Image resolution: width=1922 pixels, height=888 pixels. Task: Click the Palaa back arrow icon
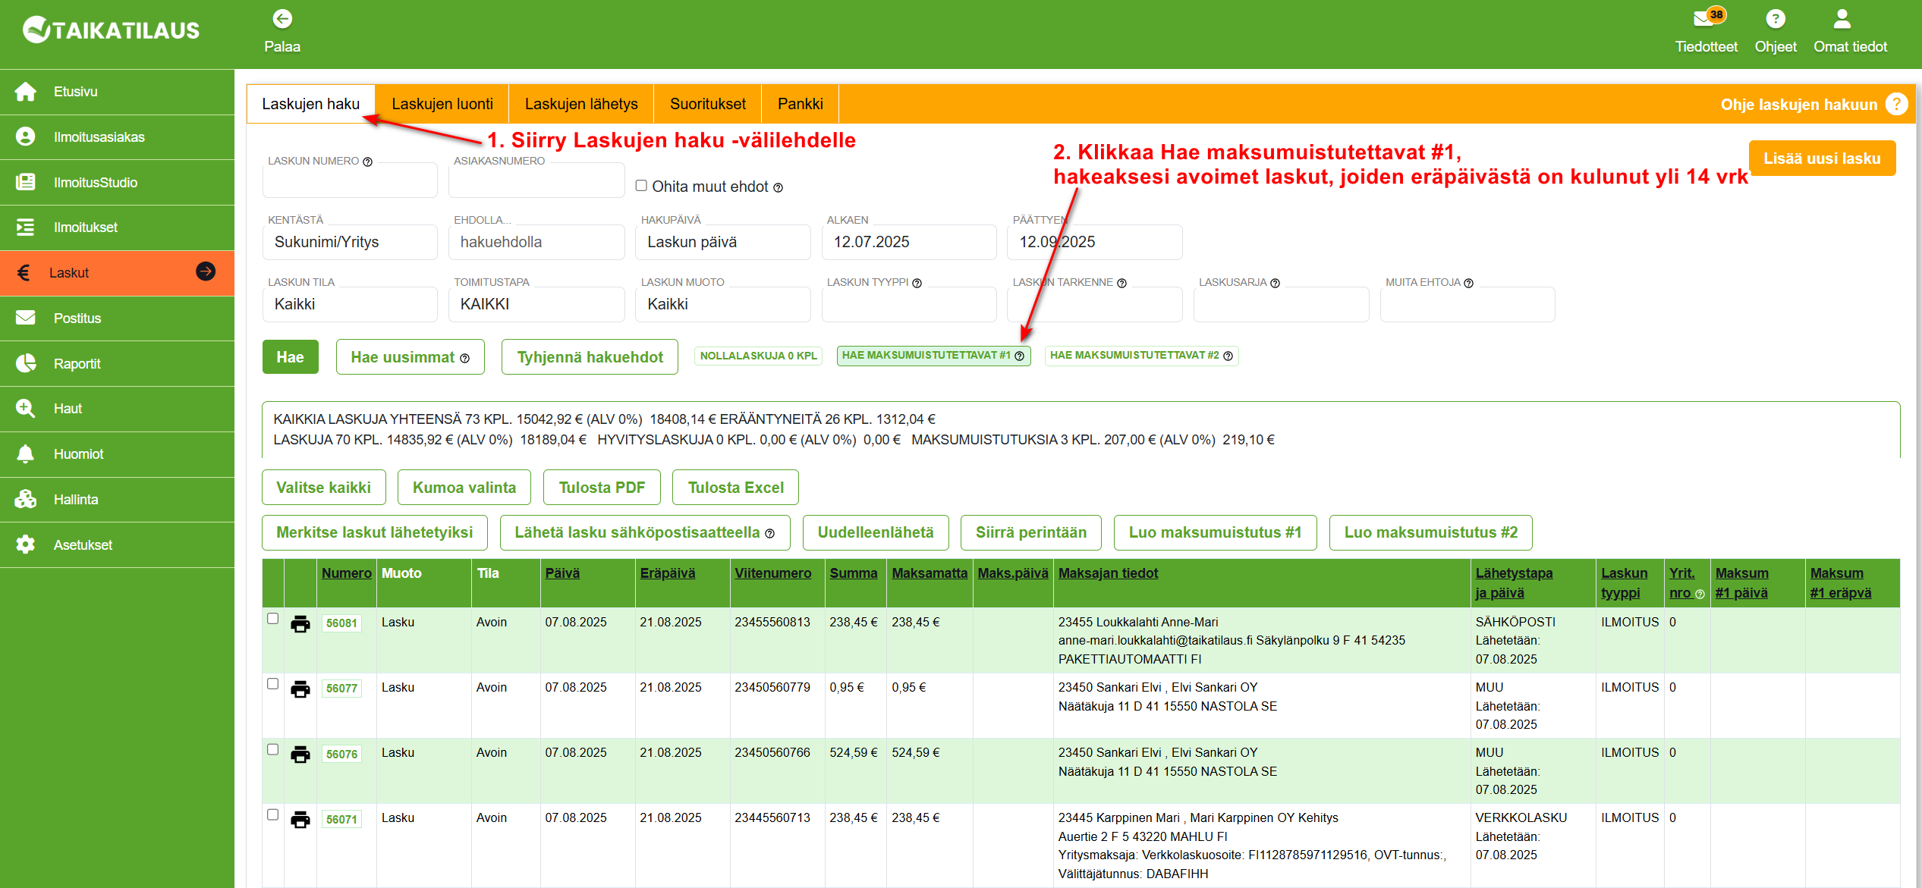tap(282, 19)
